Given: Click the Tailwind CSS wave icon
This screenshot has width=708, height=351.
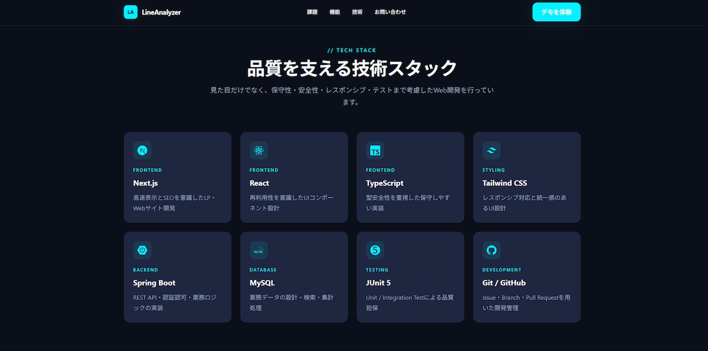Looking at the screenshot, I should click(492, 151).
